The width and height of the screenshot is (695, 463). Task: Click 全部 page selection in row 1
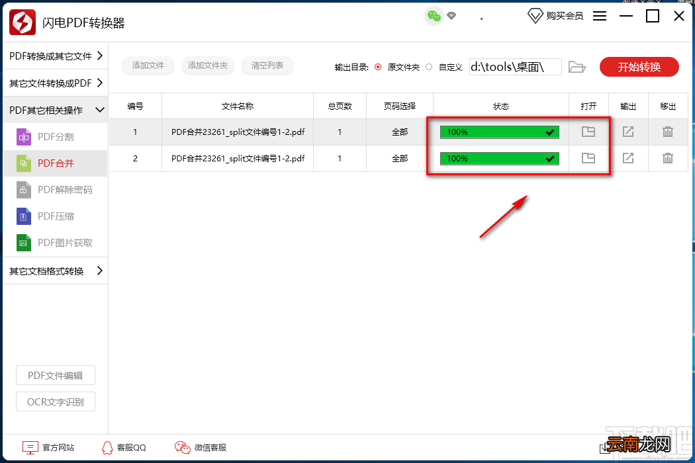[400, 132]
